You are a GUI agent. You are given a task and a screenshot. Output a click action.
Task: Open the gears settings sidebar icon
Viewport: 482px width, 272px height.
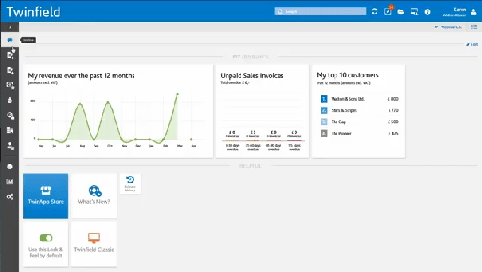point(10,197)
